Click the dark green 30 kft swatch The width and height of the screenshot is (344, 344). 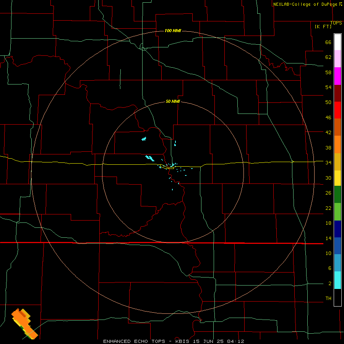point(338,195)
